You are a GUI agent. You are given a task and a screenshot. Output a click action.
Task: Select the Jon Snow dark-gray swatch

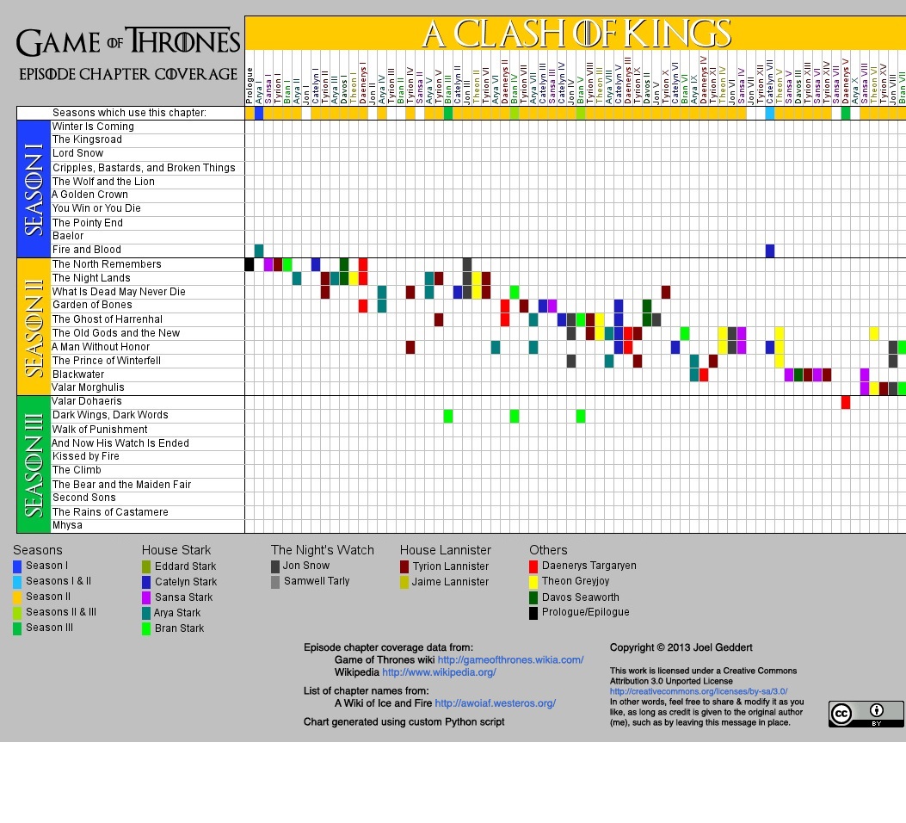(275, 566)
